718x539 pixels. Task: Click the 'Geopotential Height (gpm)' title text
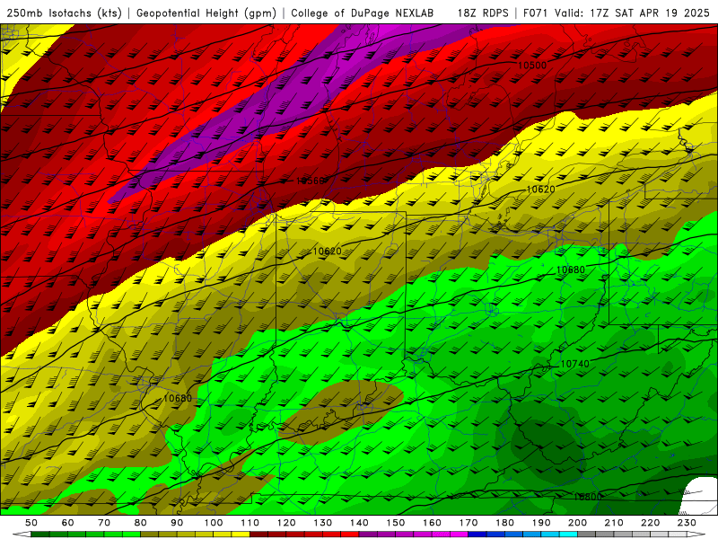pos(206,13)
